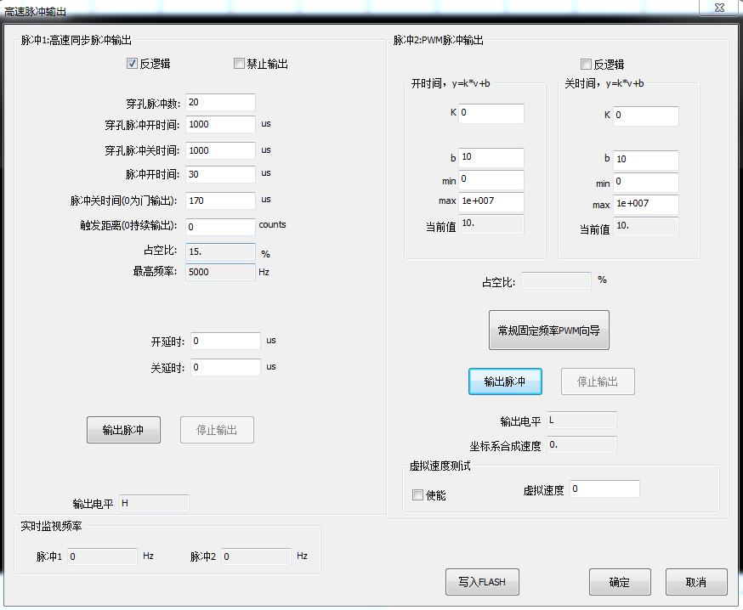Click the 写入FLASH button
743x610 pixels.
[x=482, y=582]
